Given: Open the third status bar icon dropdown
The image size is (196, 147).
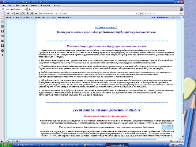Looking at the screenshot, I should coord(13,141).
